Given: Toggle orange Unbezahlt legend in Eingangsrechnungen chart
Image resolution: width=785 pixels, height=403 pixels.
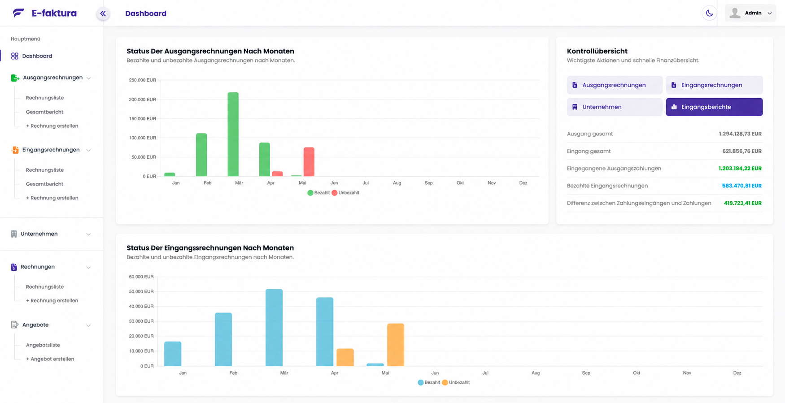Looking at the screenshot, I should (456, 382).
